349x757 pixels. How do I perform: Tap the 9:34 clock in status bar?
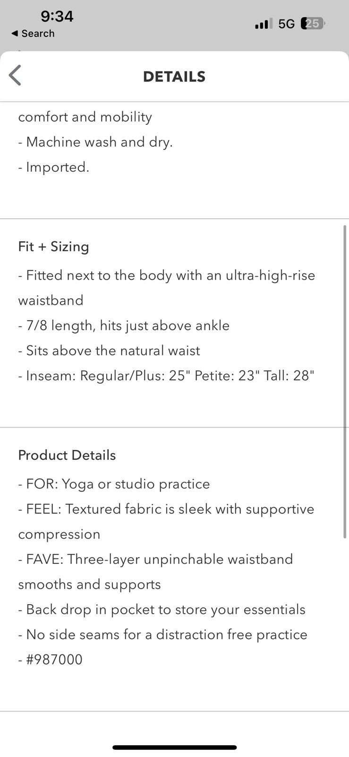coord(57,17)
